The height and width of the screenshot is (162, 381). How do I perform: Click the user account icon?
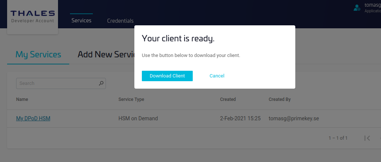(x=357, y=7)
